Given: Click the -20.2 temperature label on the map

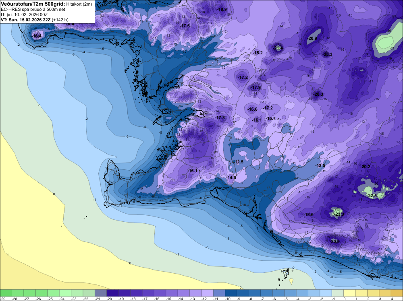Looking at the screenshot, I should click(x=365, y=167).
